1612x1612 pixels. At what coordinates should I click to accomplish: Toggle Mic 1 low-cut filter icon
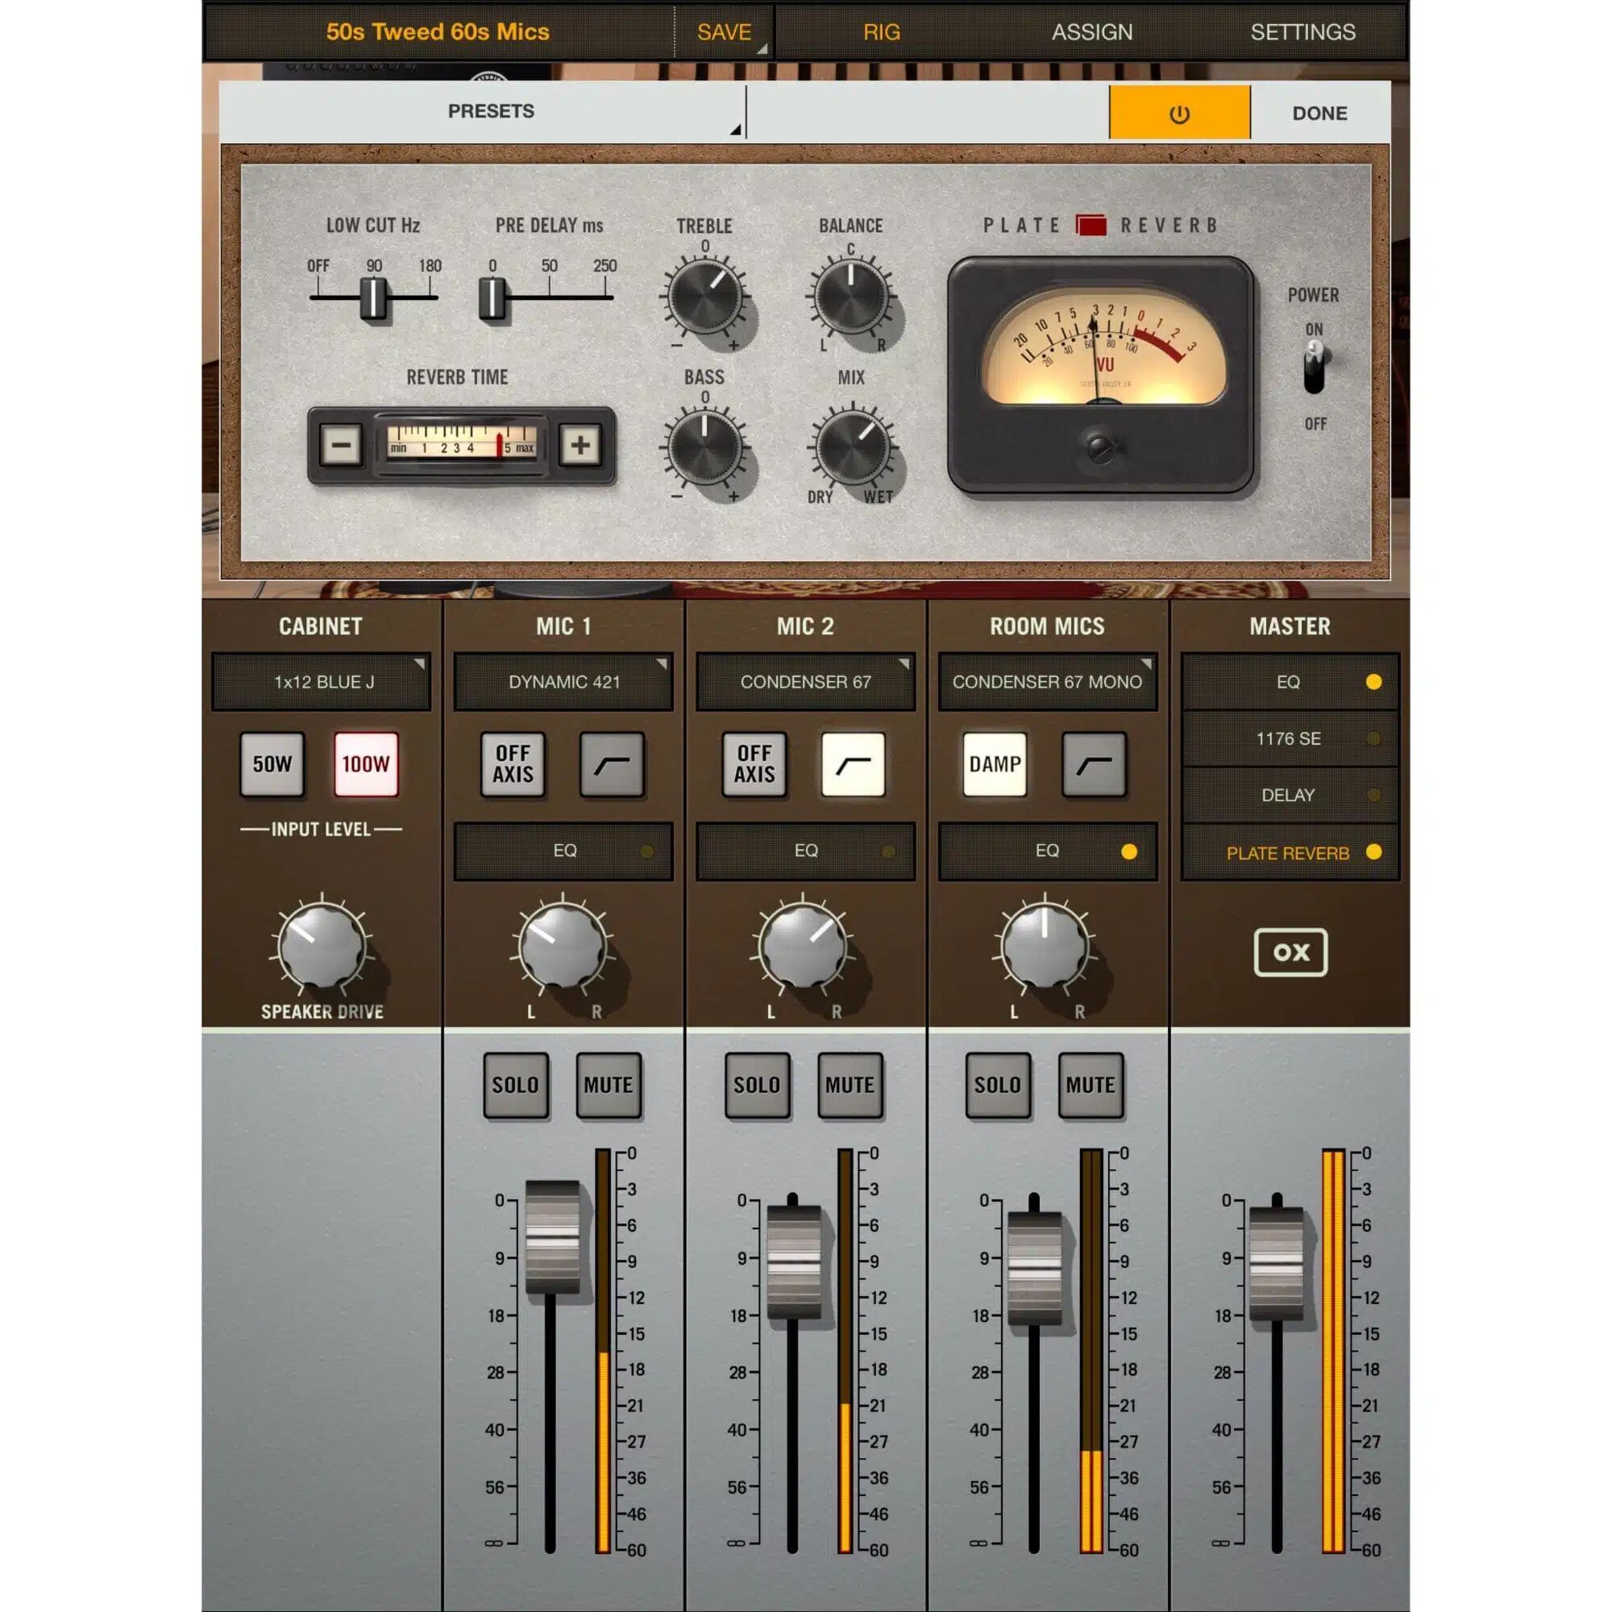tap(612, 764)
